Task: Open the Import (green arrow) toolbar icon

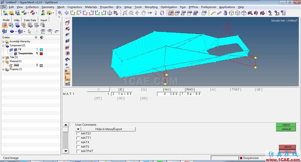Action: coord(24,13)
